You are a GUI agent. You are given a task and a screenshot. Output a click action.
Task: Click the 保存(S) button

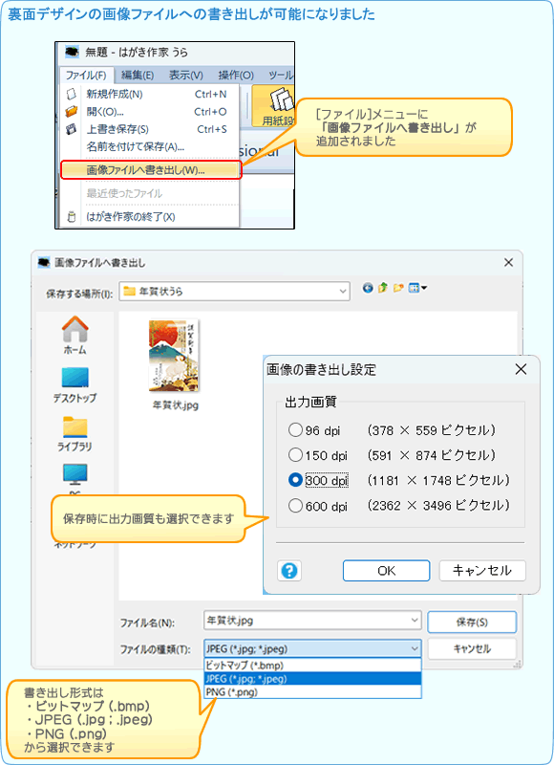click(472, 623)
